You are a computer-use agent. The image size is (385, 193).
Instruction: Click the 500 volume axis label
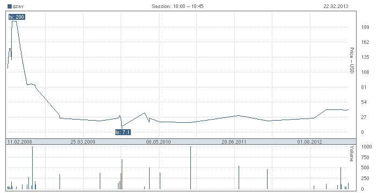365,168
